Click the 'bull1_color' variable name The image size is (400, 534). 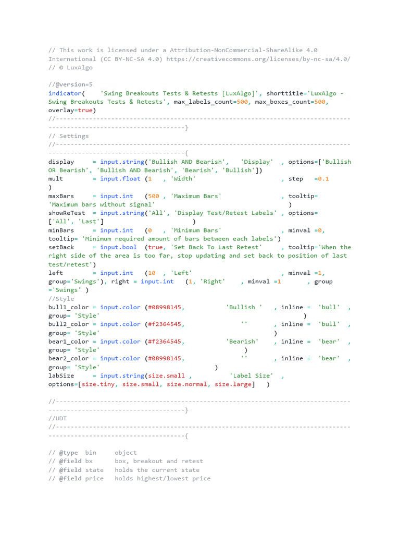coord(68,307)
